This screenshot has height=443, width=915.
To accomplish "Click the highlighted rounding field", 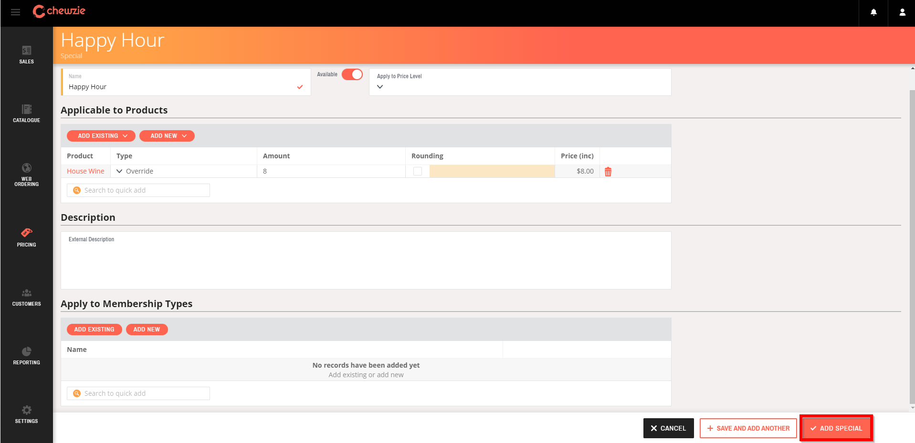I will [x=492, y=171].
